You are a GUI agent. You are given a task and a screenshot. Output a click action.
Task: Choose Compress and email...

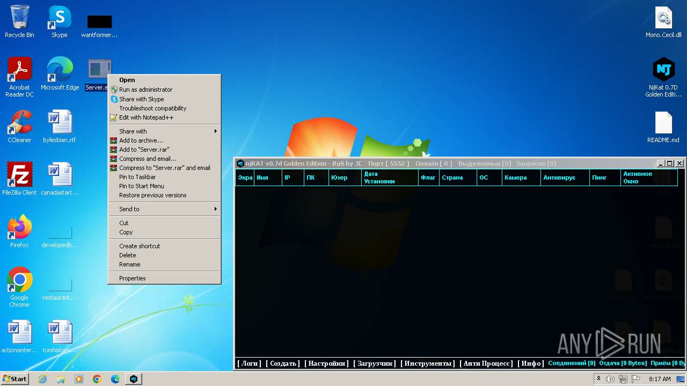(x=164, y=159)
